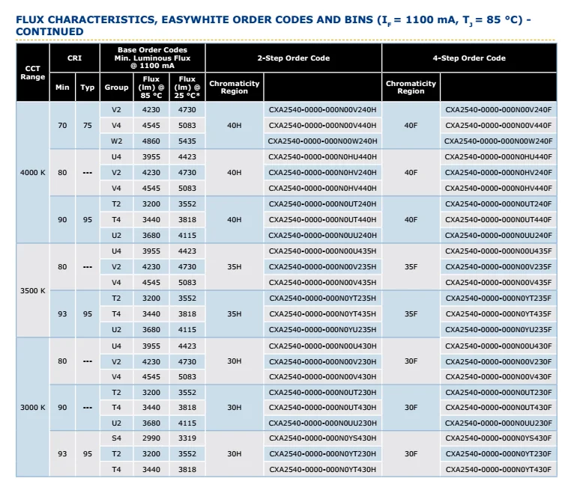Click order code CXA2540-0000-000N0YT235H

click(323, 298)
